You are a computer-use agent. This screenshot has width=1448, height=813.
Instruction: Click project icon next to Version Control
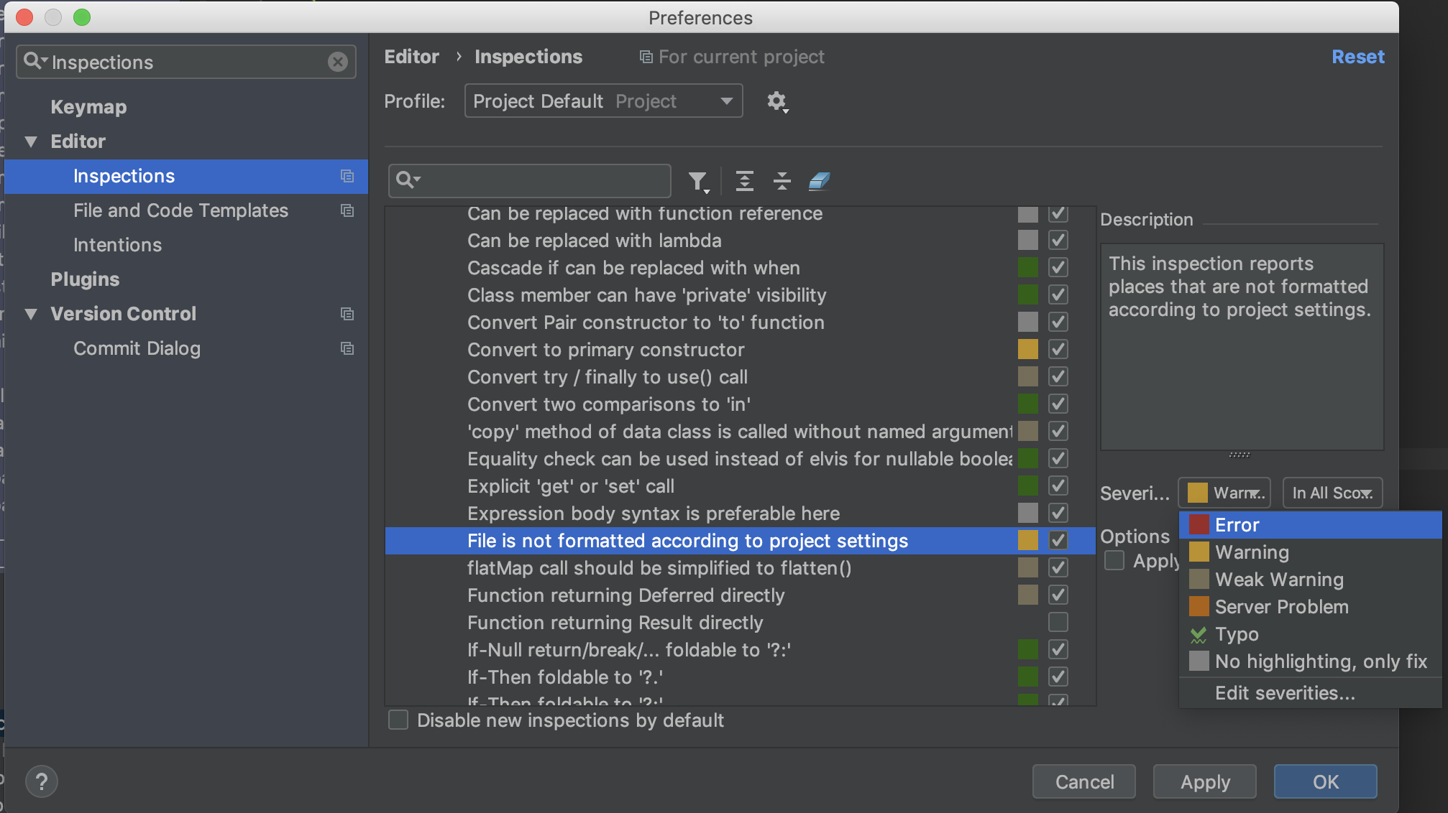pyautogui.click(x=347, y=314)
